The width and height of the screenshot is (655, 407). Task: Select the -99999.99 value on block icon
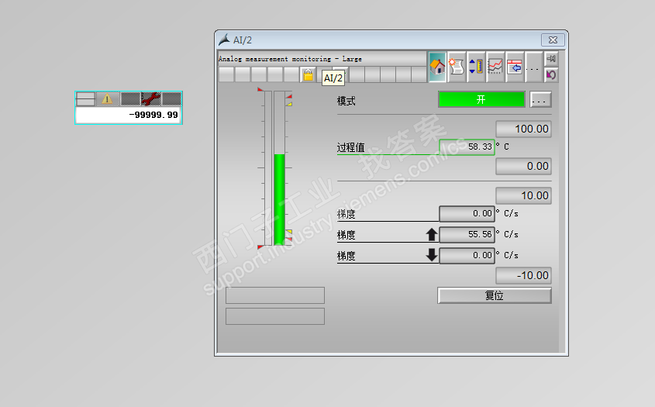click(x=129, y=115)
